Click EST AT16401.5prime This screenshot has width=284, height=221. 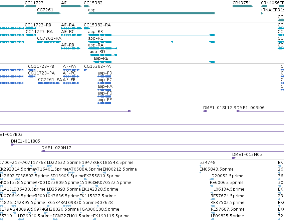[35, 173]
